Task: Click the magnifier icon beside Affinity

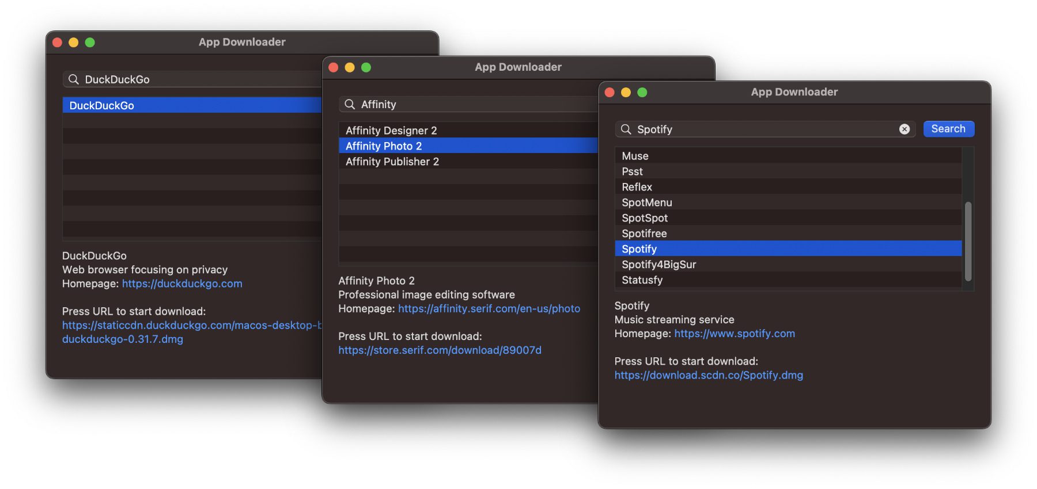Action: tap(350, 104)
